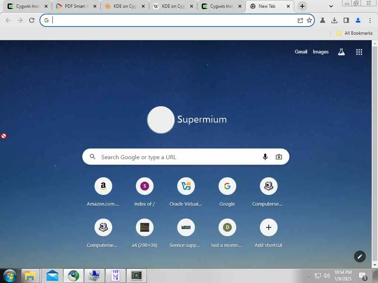Open the Google shortcut tile
378x283 pixels.
coord(227,192)
